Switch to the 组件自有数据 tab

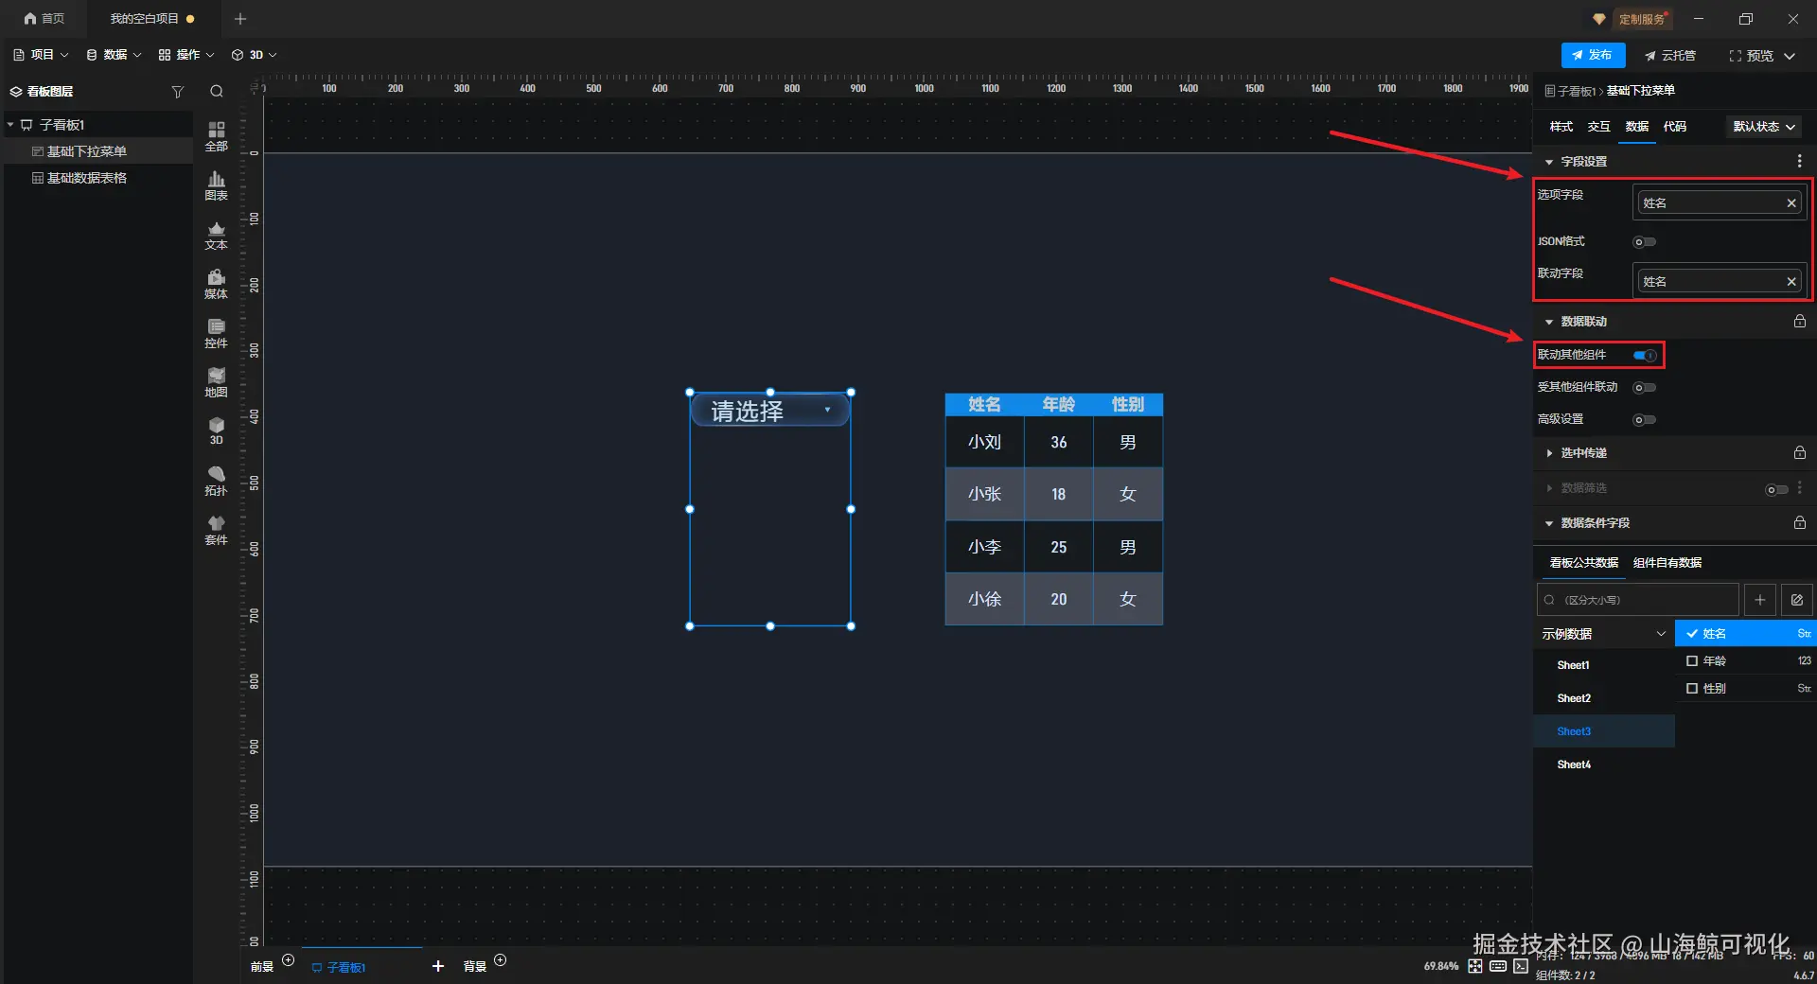[1667, 563]
